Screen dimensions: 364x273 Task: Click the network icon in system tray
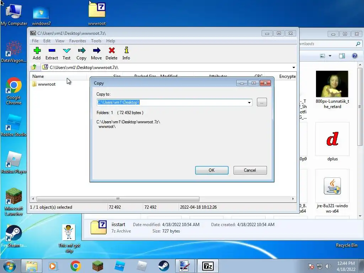(320, 266)
